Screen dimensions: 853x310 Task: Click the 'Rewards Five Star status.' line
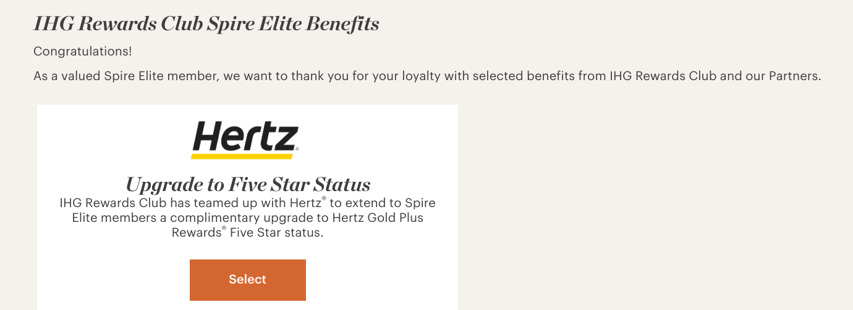pos(247,233)
